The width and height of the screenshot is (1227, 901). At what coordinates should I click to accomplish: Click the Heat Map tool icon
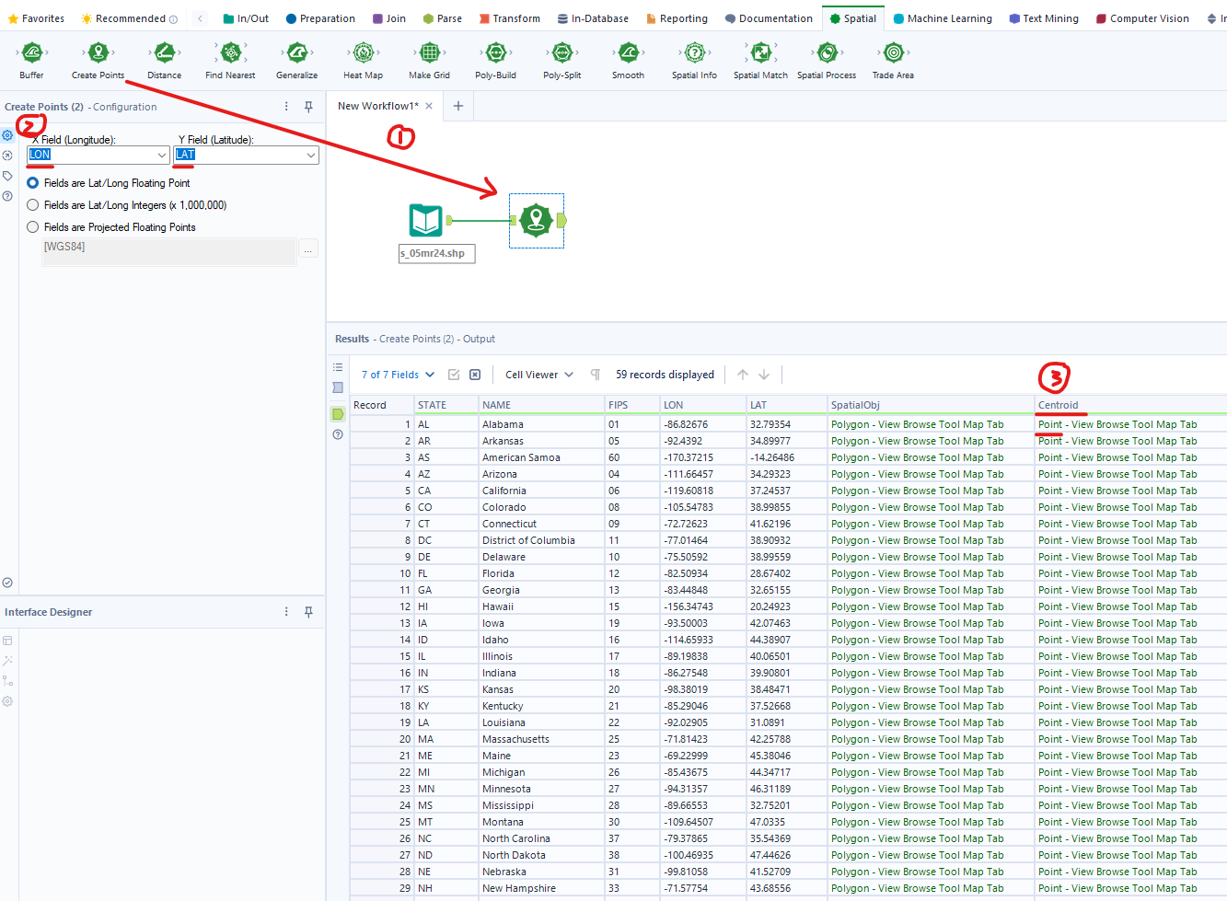tap(363, 53)
